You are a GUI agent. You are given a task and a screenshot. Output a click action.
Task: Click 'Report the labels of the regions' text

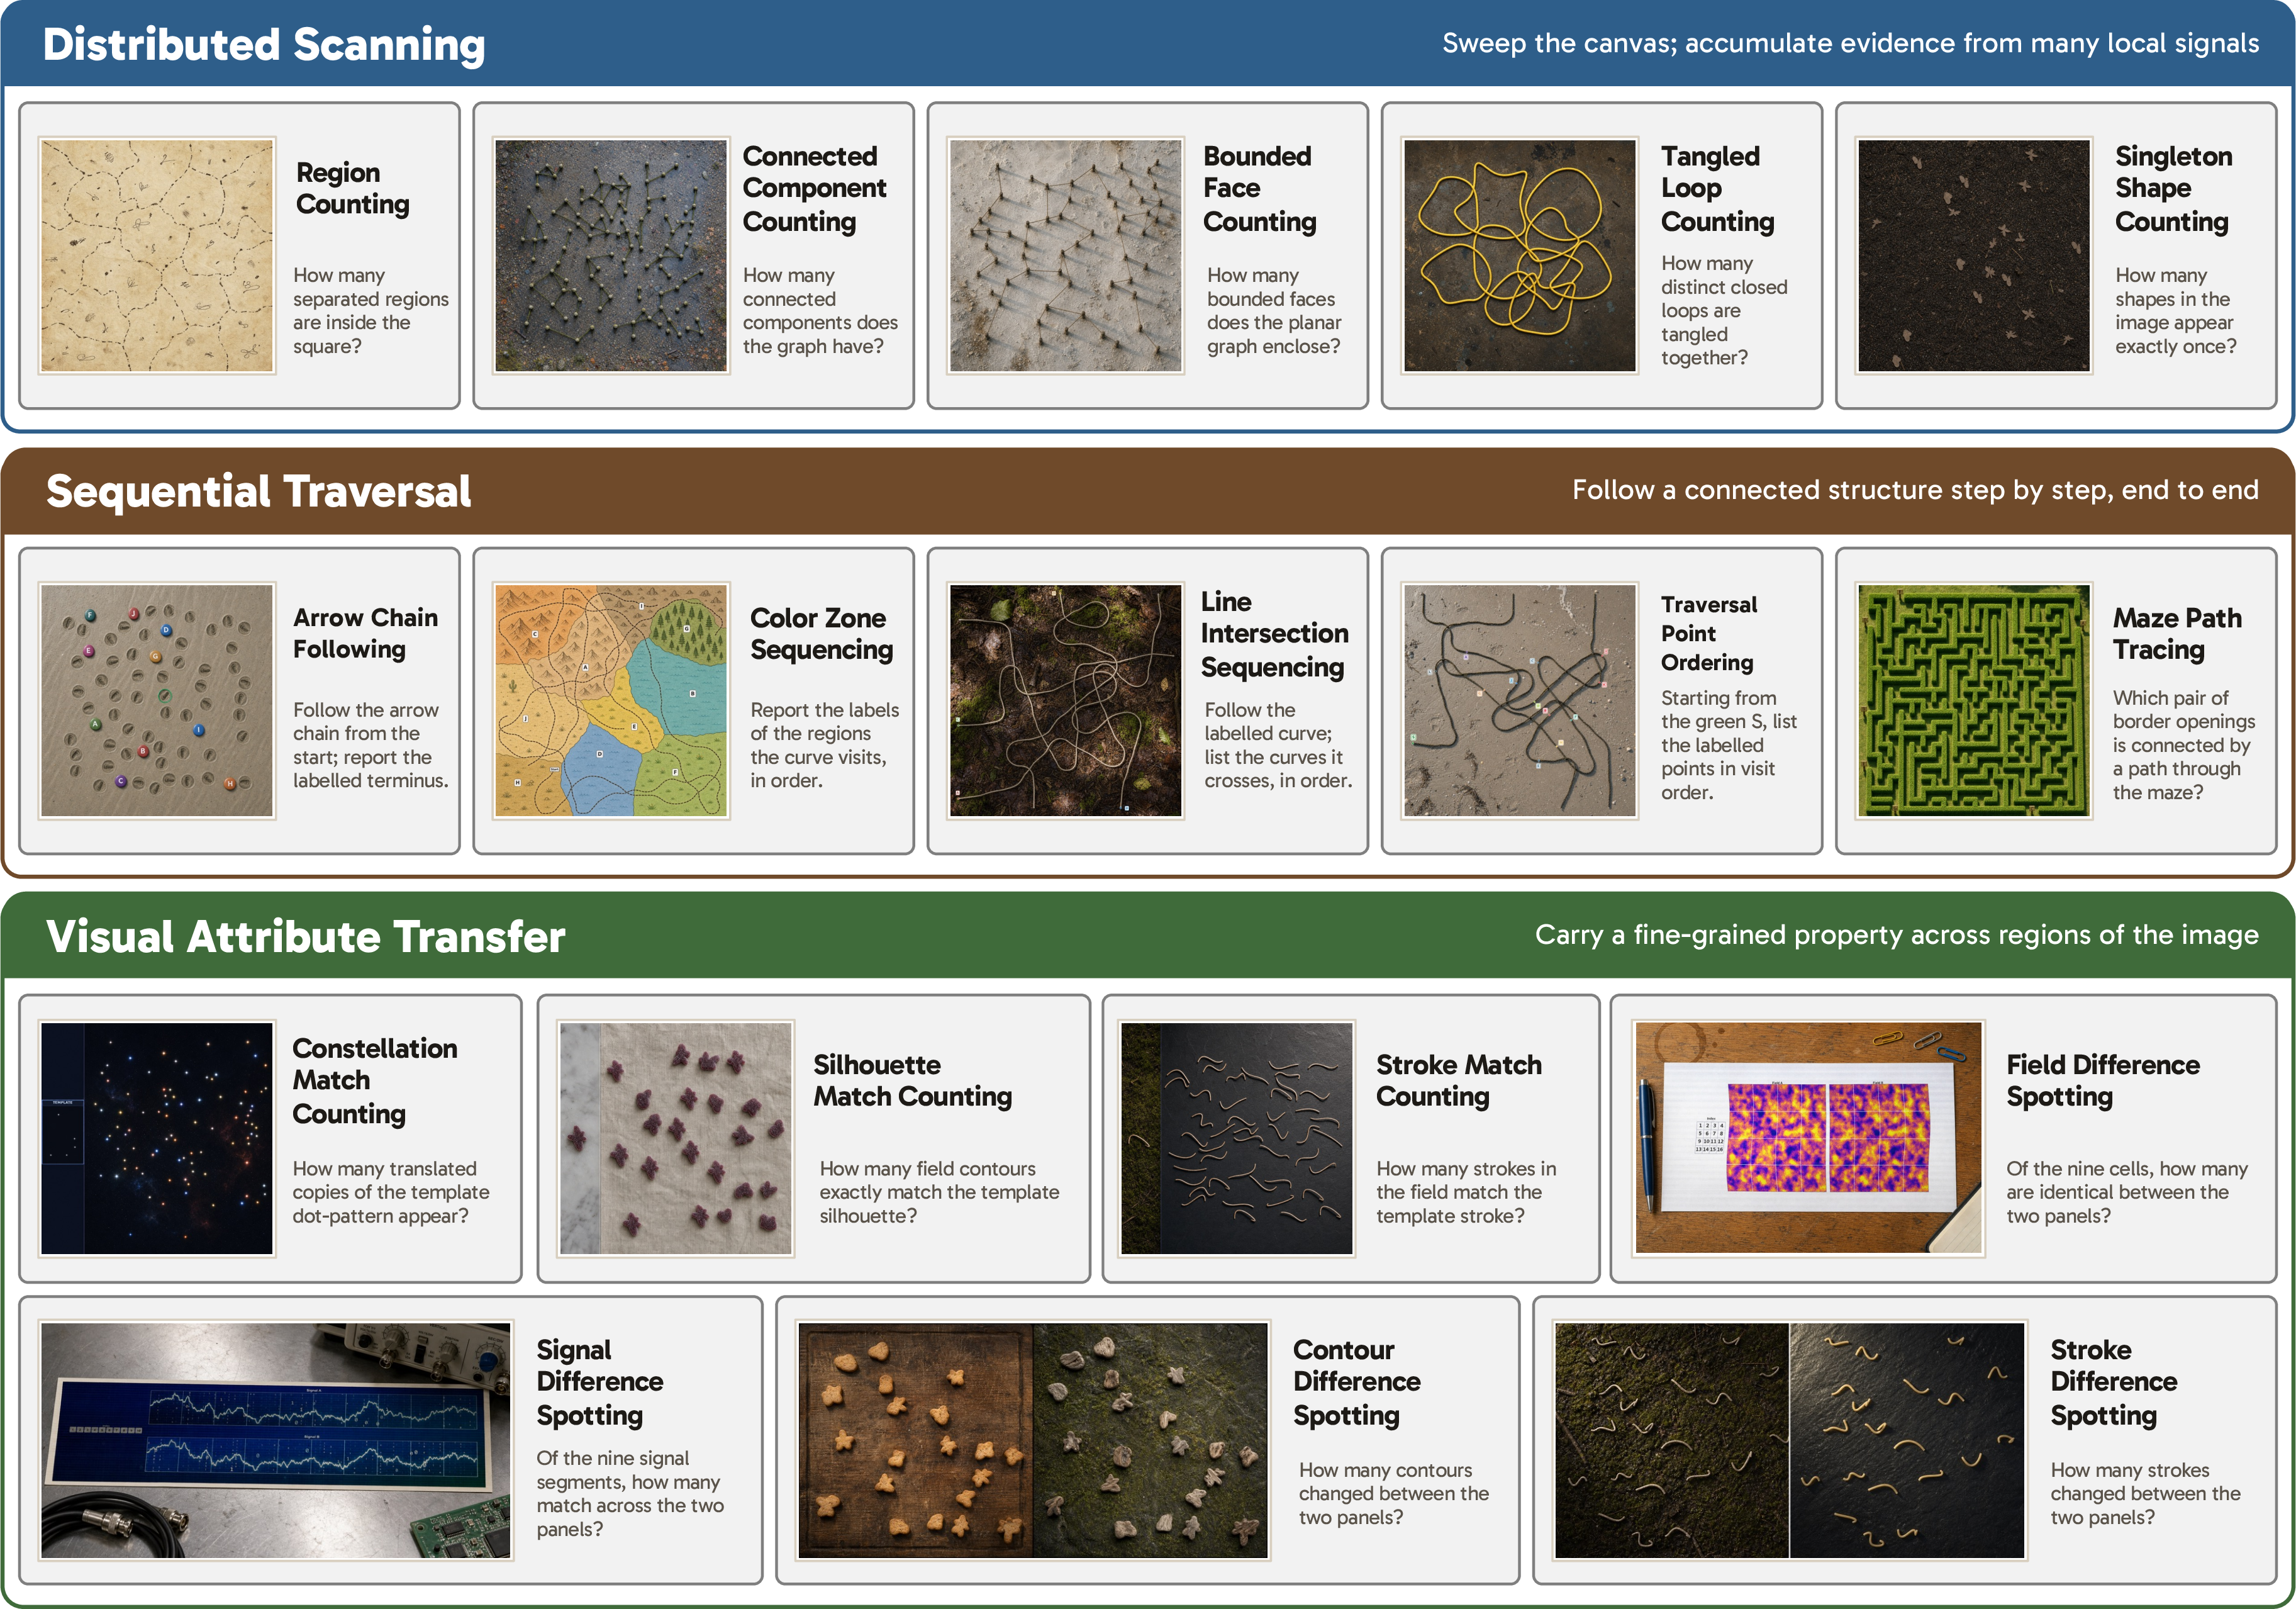coord(824,744)
